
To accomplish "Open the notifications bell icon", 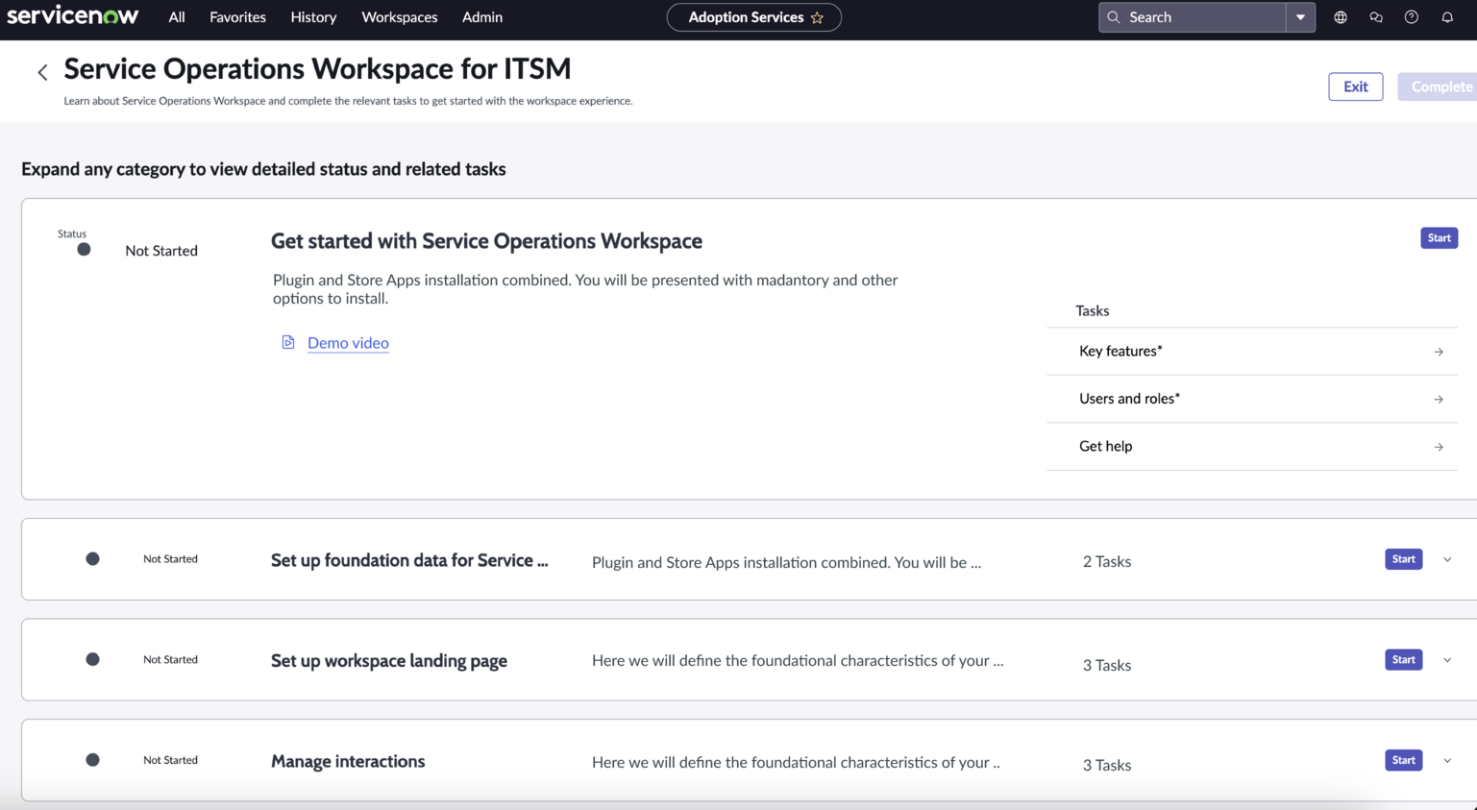I will pyautogui.click(x=1447, y=17).
